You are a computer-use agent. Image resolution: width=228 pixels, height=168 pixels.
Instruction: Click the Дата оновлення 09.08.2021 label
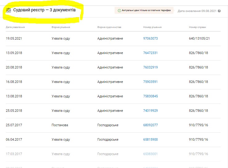tap(197, 11)
